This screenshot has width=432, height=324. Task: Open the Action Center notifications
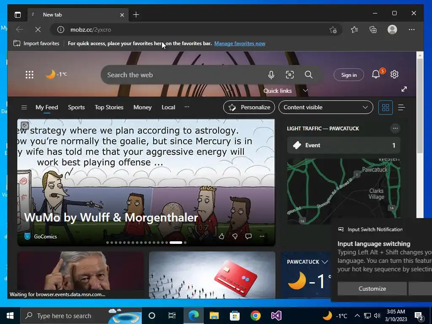pyautogui.click(x=419, y=316)
